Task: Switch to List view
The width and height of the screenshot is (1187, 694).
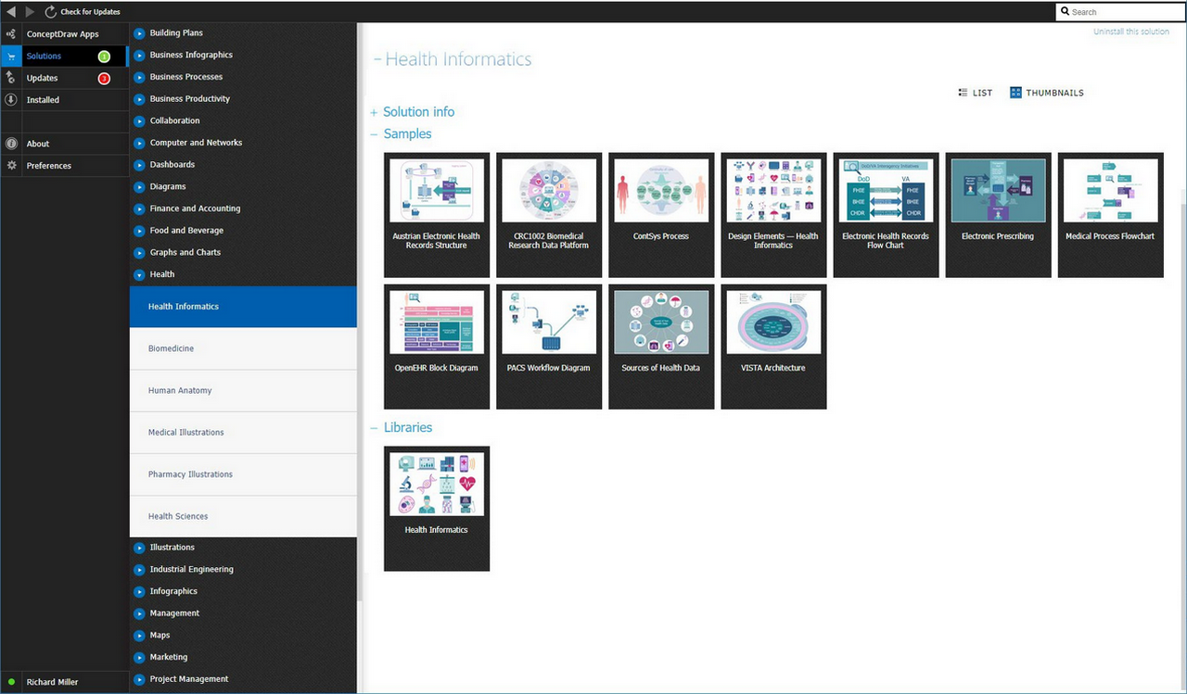Action: click(x=976, y=93)
